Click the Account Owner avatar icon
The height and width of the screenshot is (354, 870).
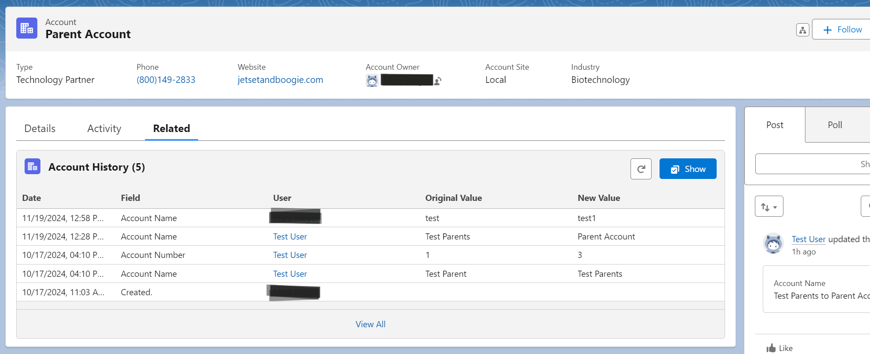pos(372,81)
